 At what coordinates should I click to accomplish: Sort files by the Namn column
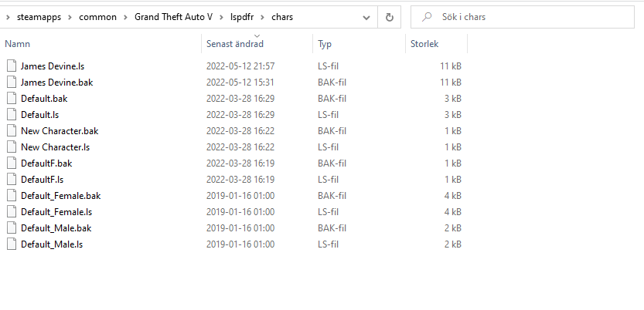pyautogui.click(x=18, y=45)
